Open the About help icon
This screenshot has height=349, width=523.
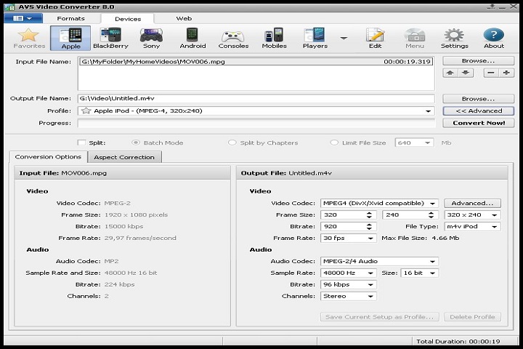point(494,39)
